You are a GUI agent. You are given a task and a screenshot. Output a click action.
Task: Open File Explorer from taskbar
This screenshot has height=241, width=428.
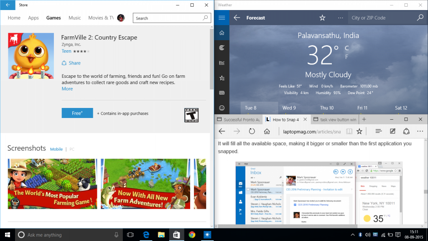[161, 235]
